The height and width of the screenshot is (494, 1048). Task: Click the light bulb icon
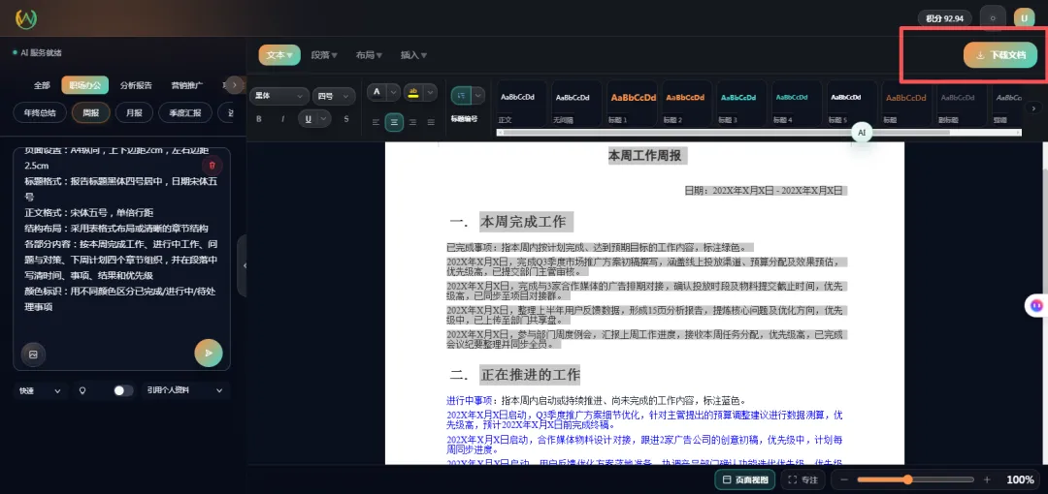(x=82, y=390)
